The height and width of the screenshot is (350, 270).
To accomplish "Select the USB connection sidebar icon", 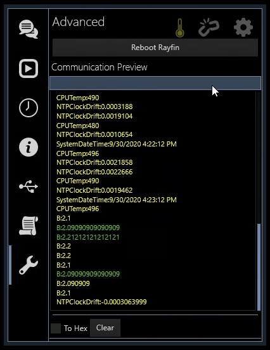I will [x=29, y=186].
